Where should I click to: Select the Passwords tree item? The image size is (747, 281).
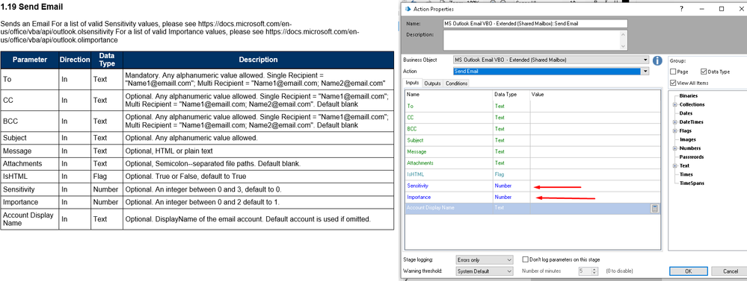coord(691,157)
